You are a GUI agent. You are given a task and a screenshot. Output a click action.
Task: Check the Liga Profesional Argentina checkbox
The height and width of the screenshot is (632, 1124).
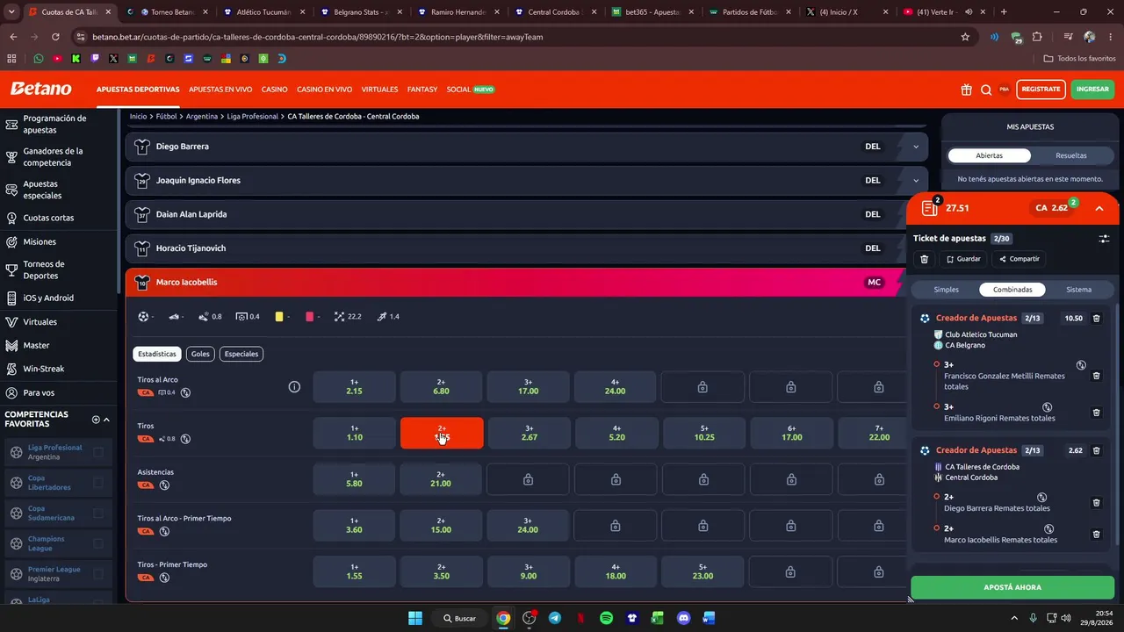point(98,452)
